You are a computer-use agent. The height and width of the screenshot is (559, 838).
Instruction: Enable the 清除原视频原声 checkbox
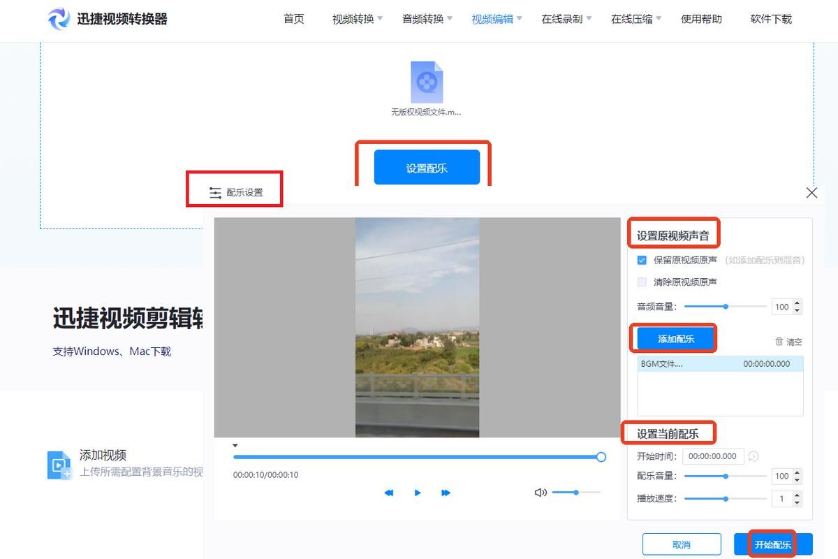point(642,282)
